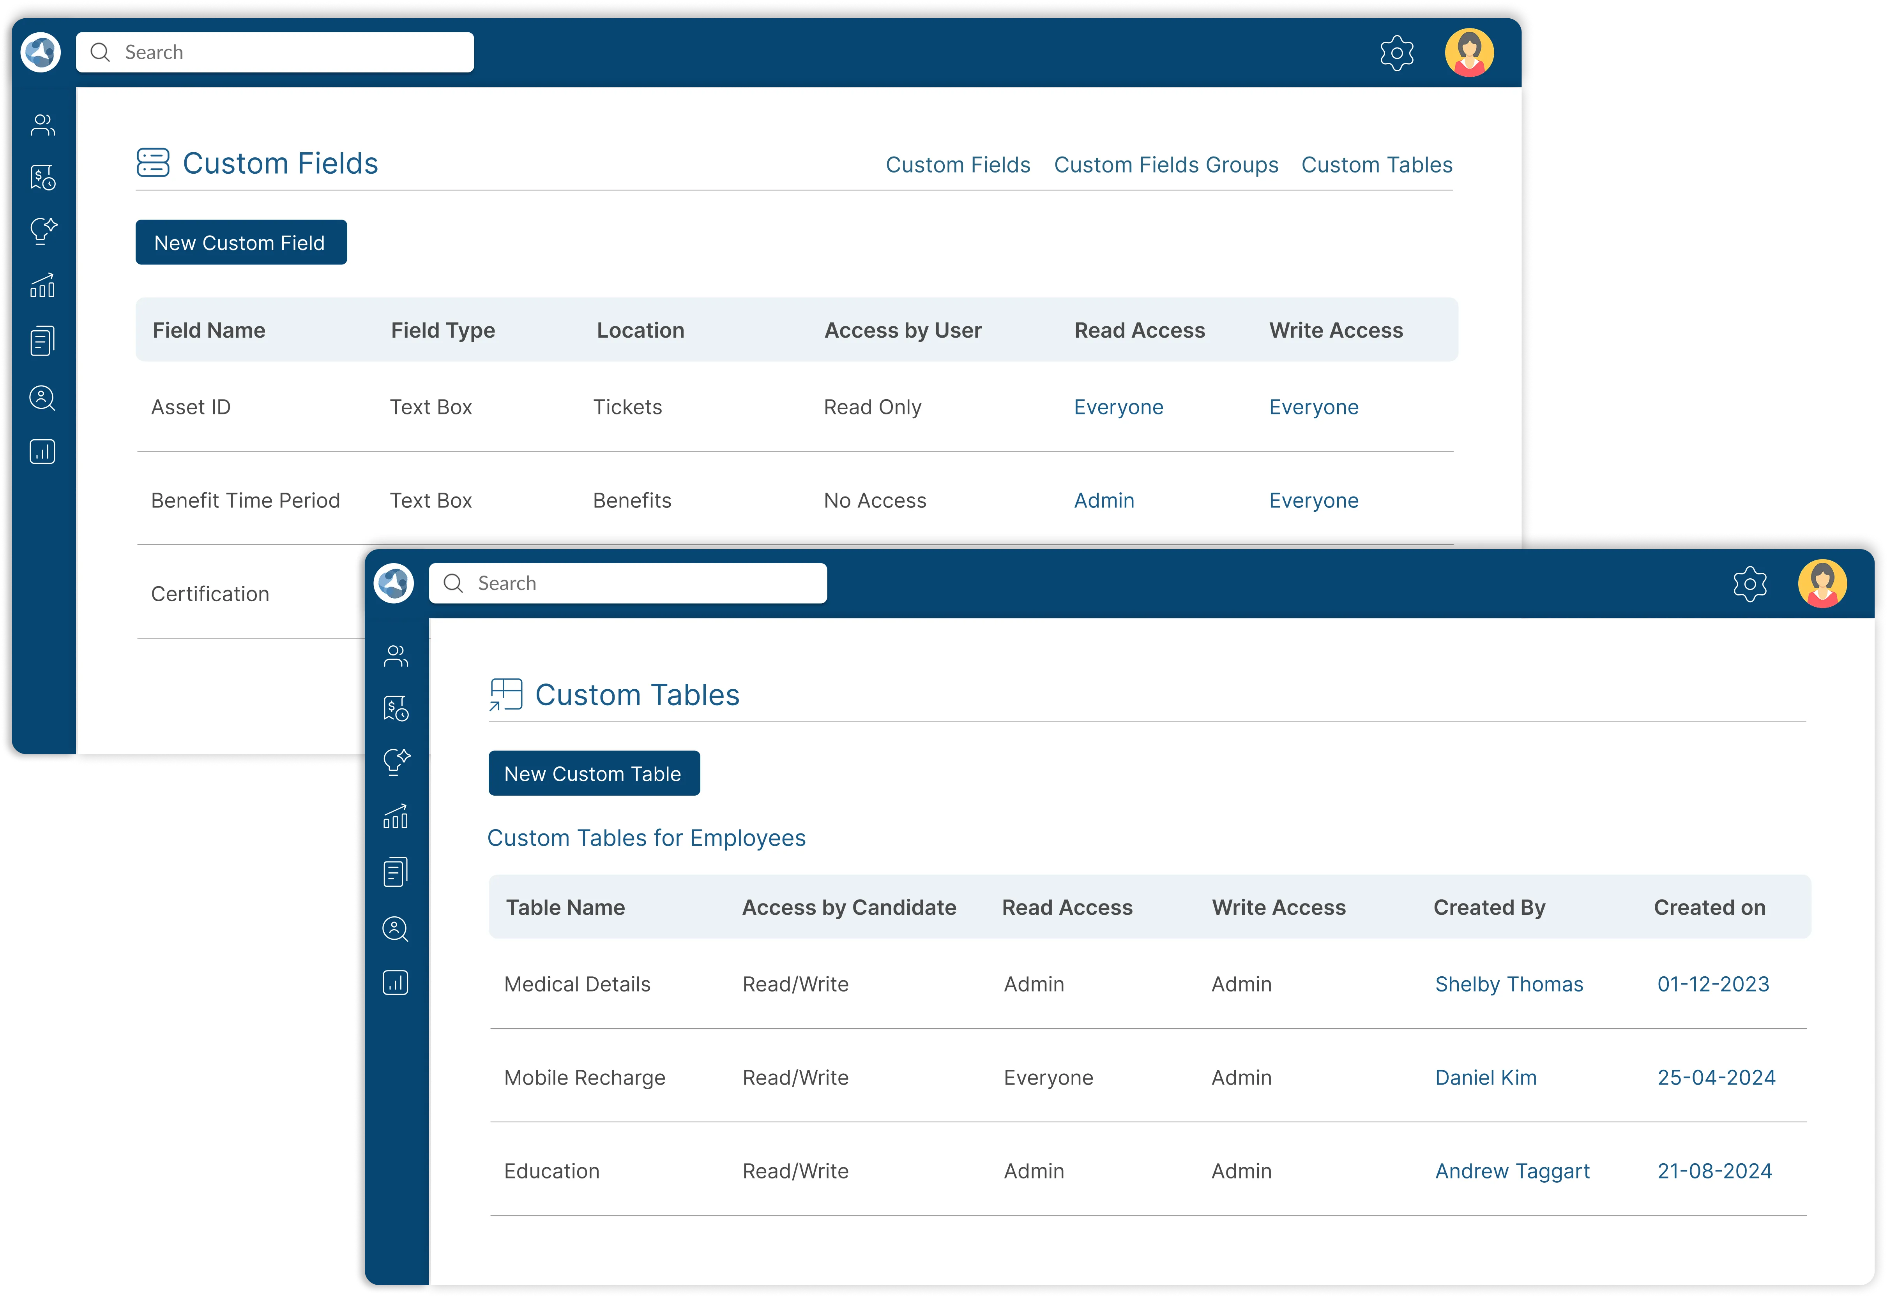This screenshot has height=1298, width=1889.
Task: Click the New Custom Field button
Action: point(241,241)
